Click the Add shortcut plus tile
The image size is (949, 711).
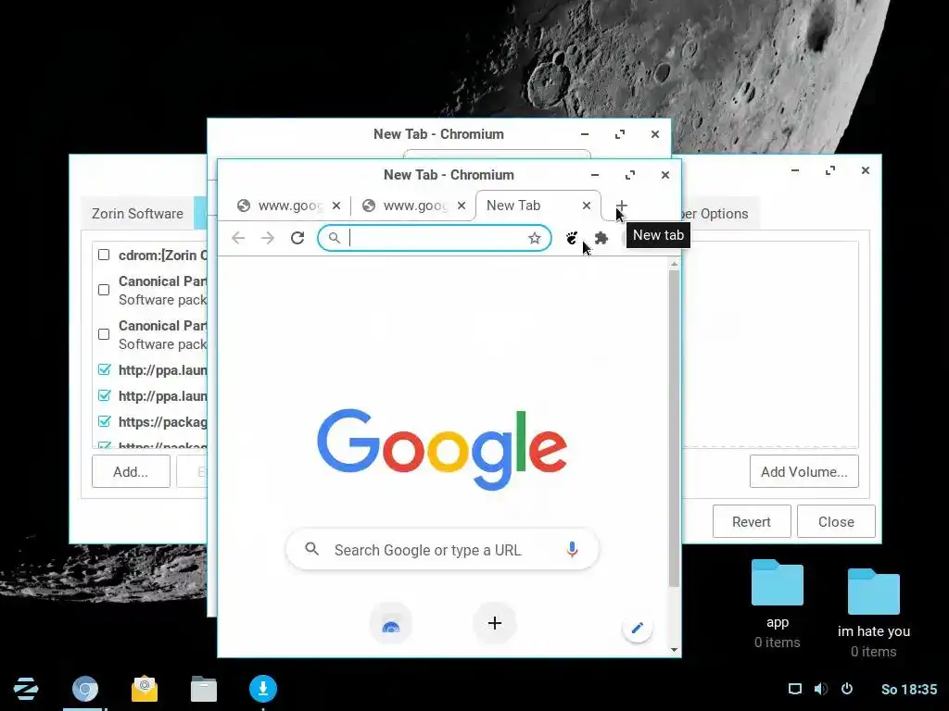pyautogui.click(x=495, y=623)
